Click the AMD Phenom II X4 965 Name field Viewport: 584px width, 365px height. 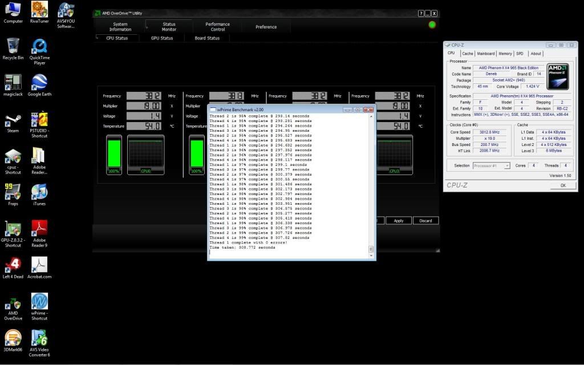[x=508, y=68]
